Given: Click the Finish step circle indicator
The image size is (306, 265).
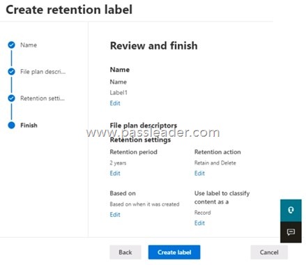Looking at the screenshot, I should (x=11, y=125).
